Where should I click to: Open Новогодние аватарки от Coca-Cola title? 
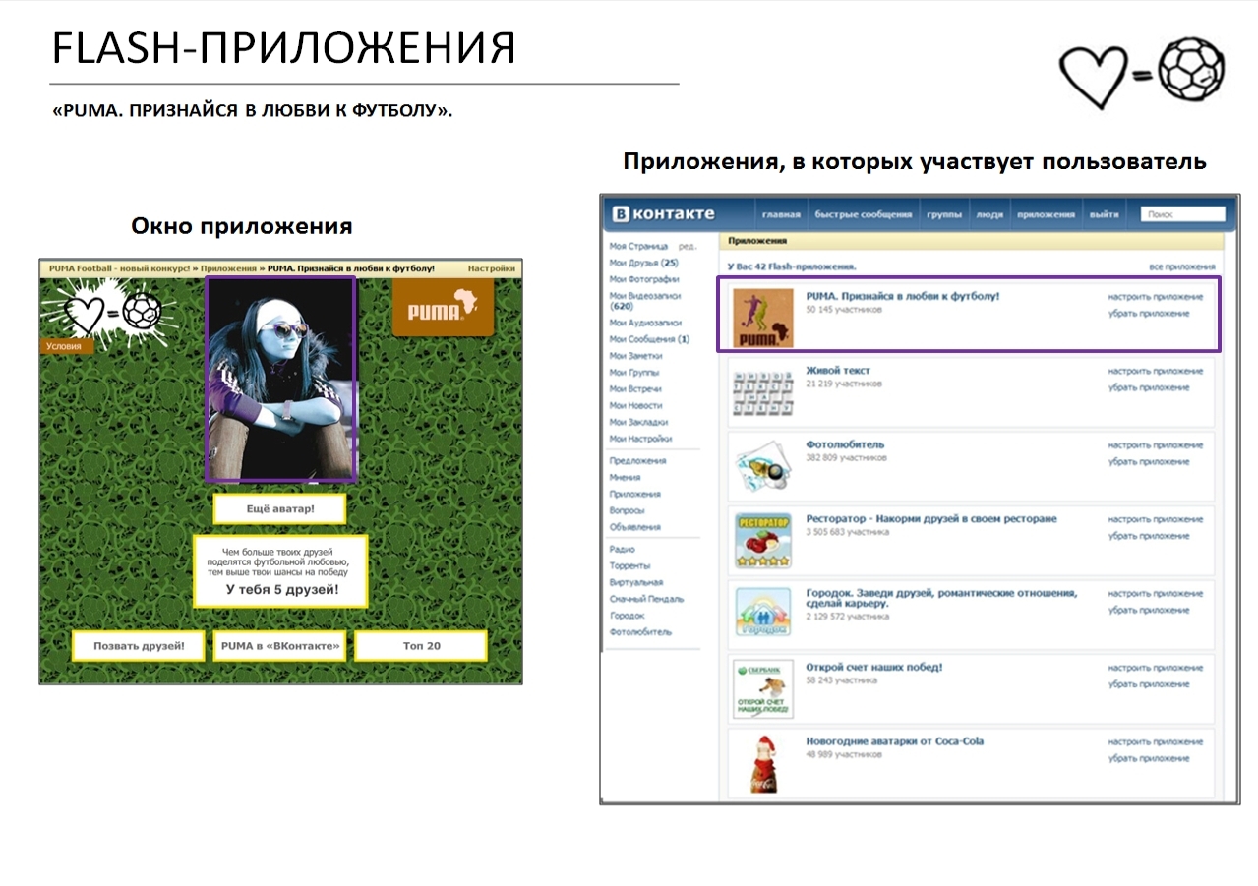pyautogui.click(x=894, y=740)
